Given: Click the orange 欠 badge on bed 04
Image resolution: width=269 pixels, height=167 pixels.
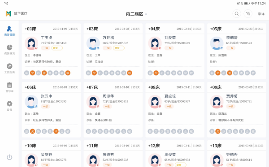Looking at the screenshot, I should click(x=156, y=73).
